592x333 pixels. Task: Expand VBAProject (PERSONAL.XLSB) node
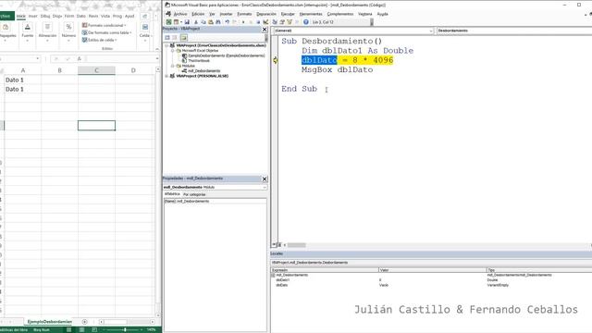click(x=166, y=76)
